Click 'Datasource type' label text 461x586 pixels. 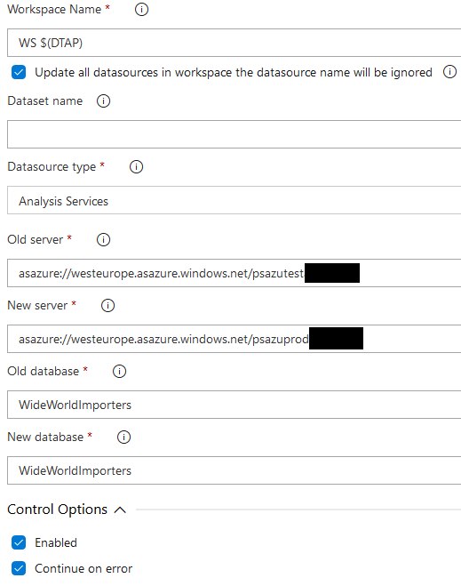click(x=52, y=166)
